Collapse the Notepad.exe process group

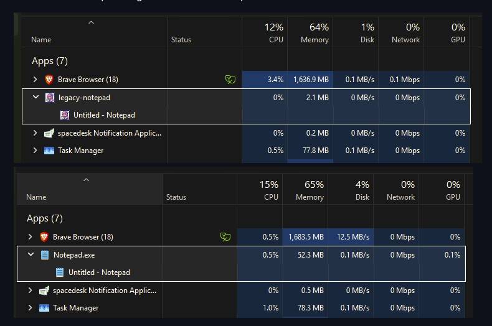[31, 255]
